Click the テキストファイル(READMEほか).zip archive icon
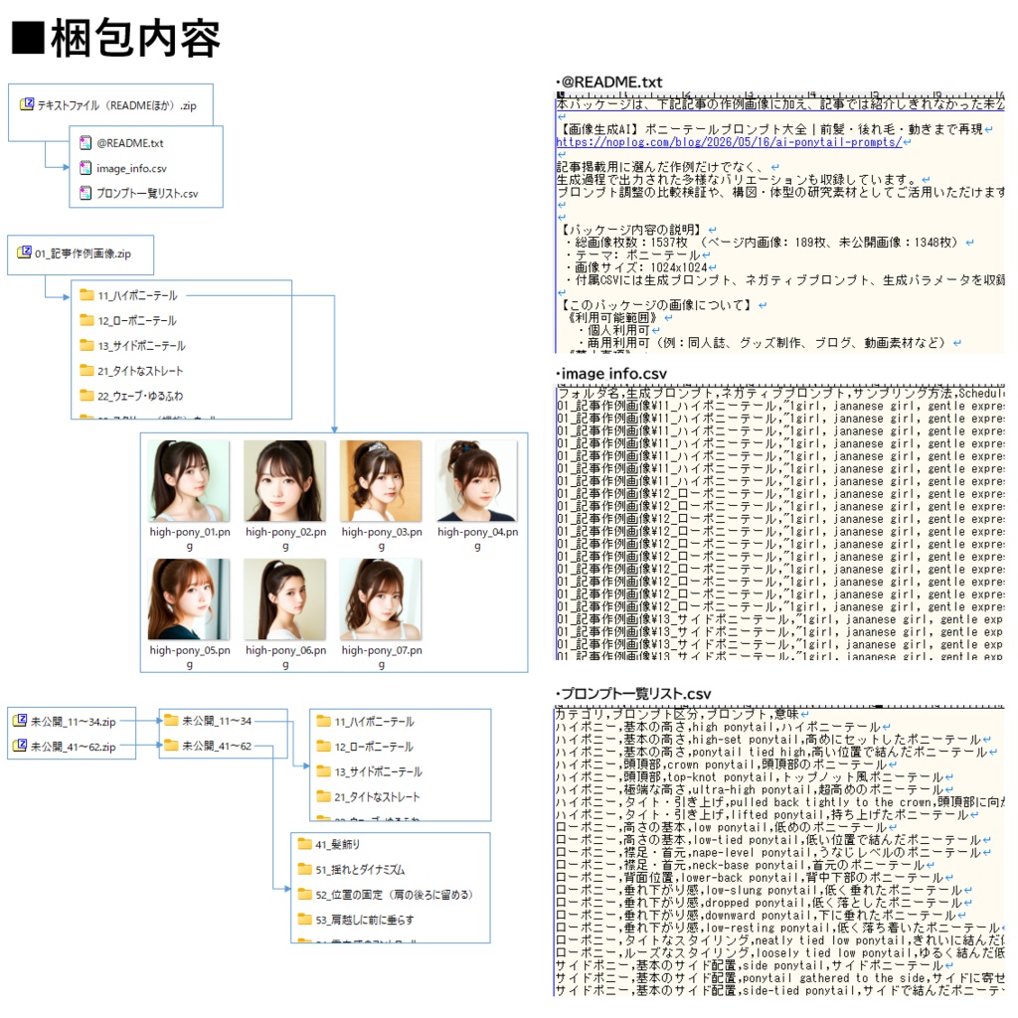Viewport: 1018px width, 1018px height. tap(27, 103)
